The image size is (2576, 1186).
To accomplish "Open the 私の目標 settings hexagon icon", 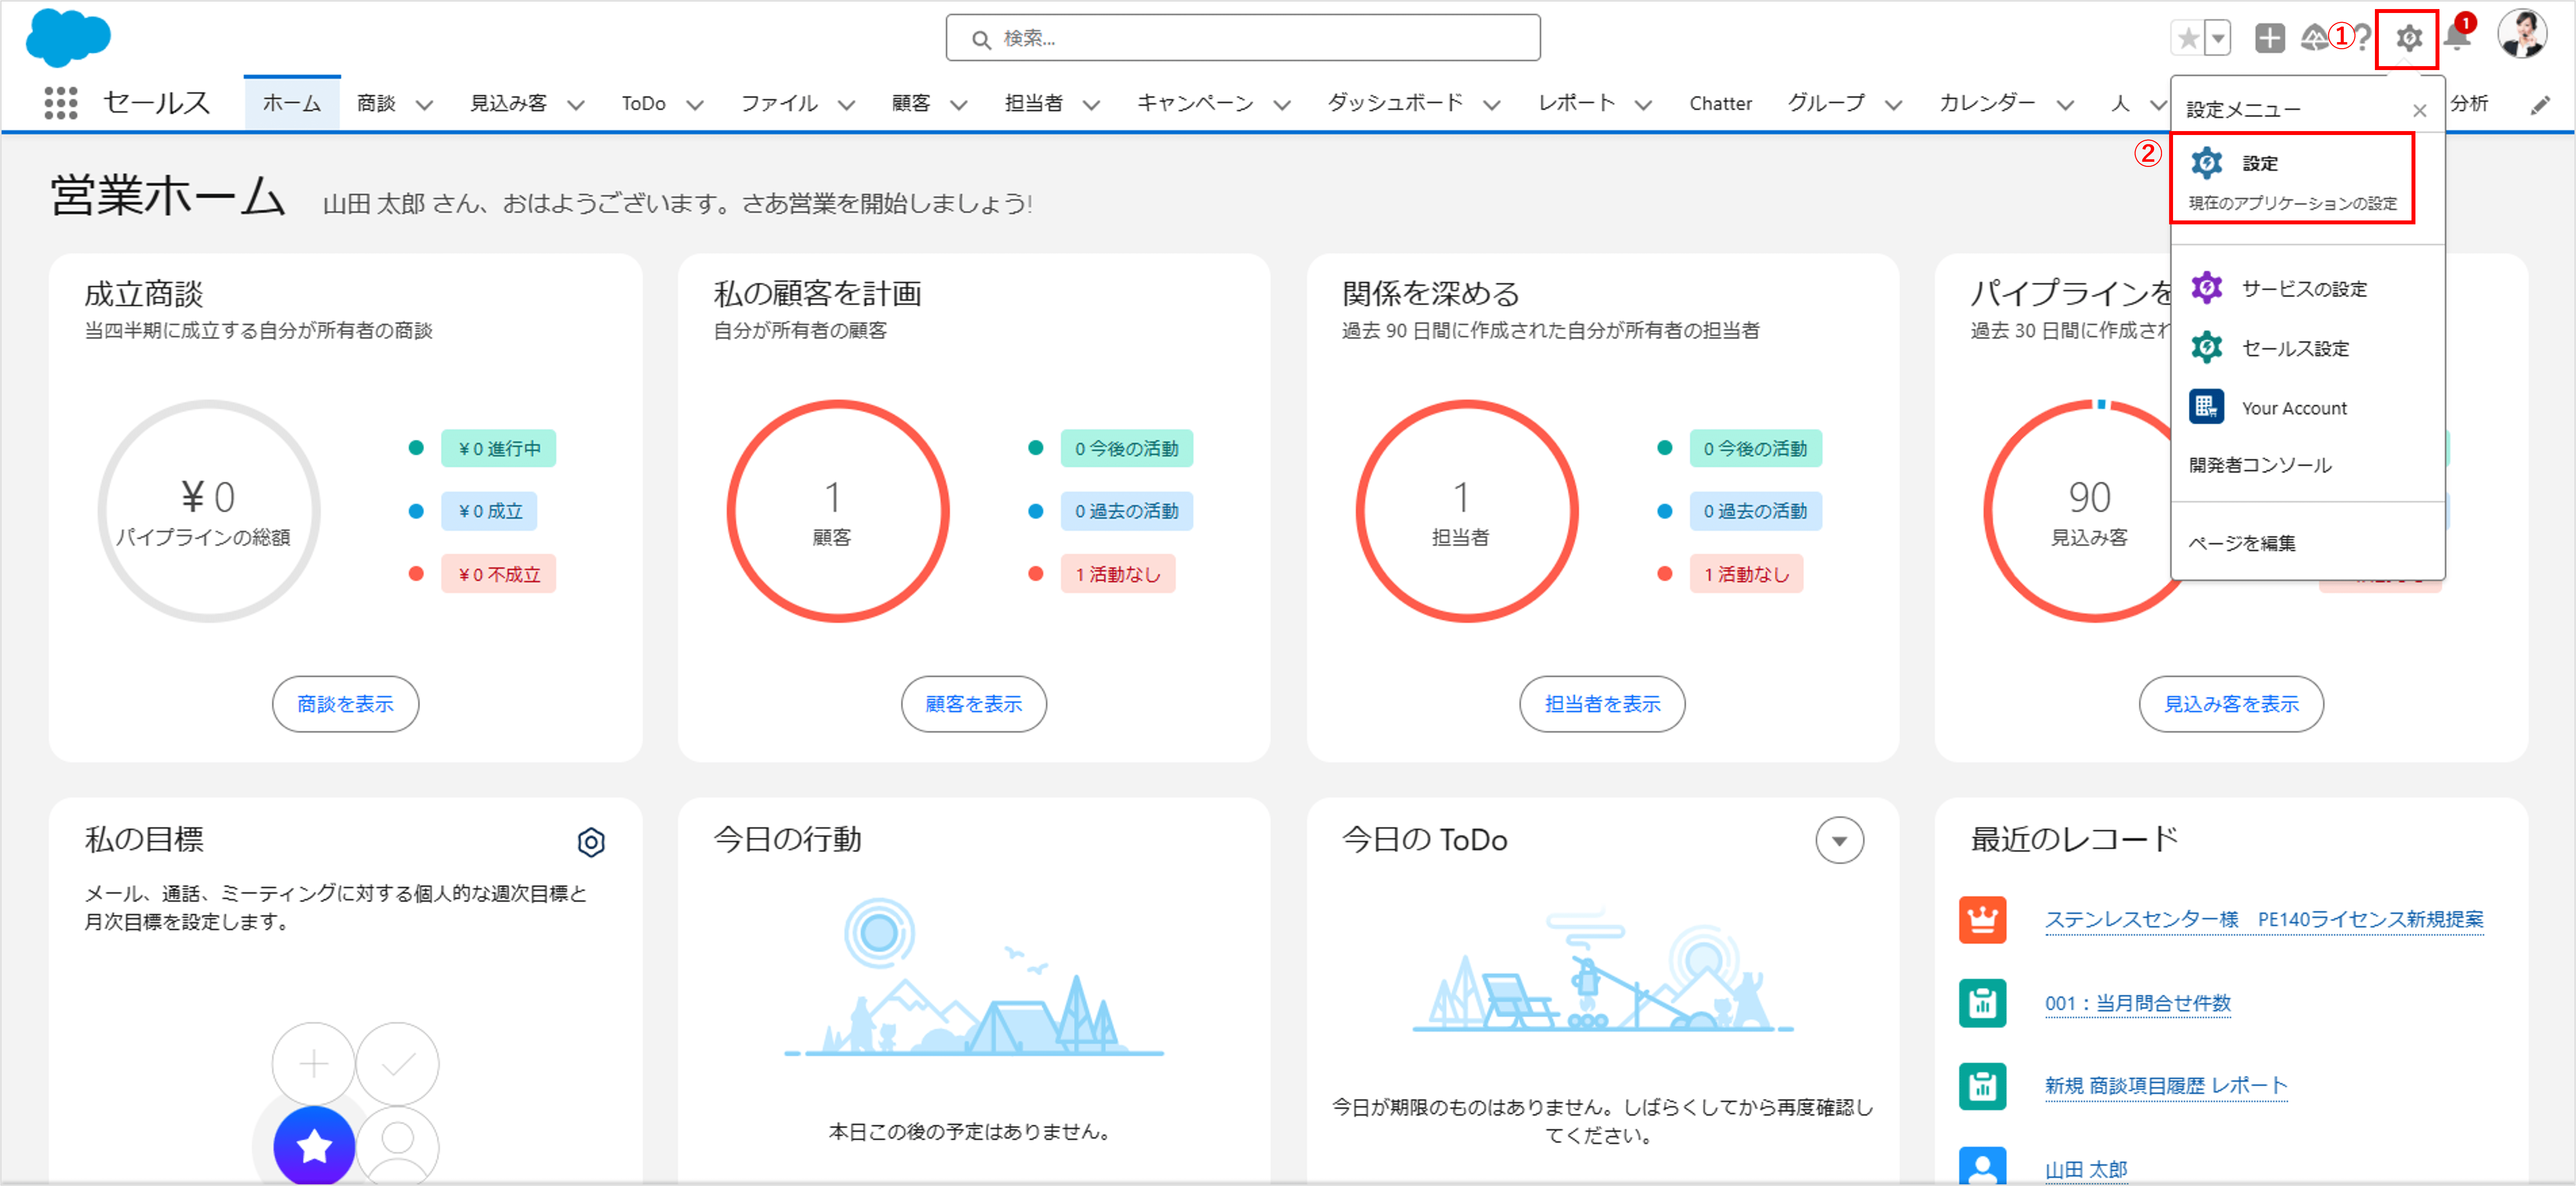I will point(591,842).
